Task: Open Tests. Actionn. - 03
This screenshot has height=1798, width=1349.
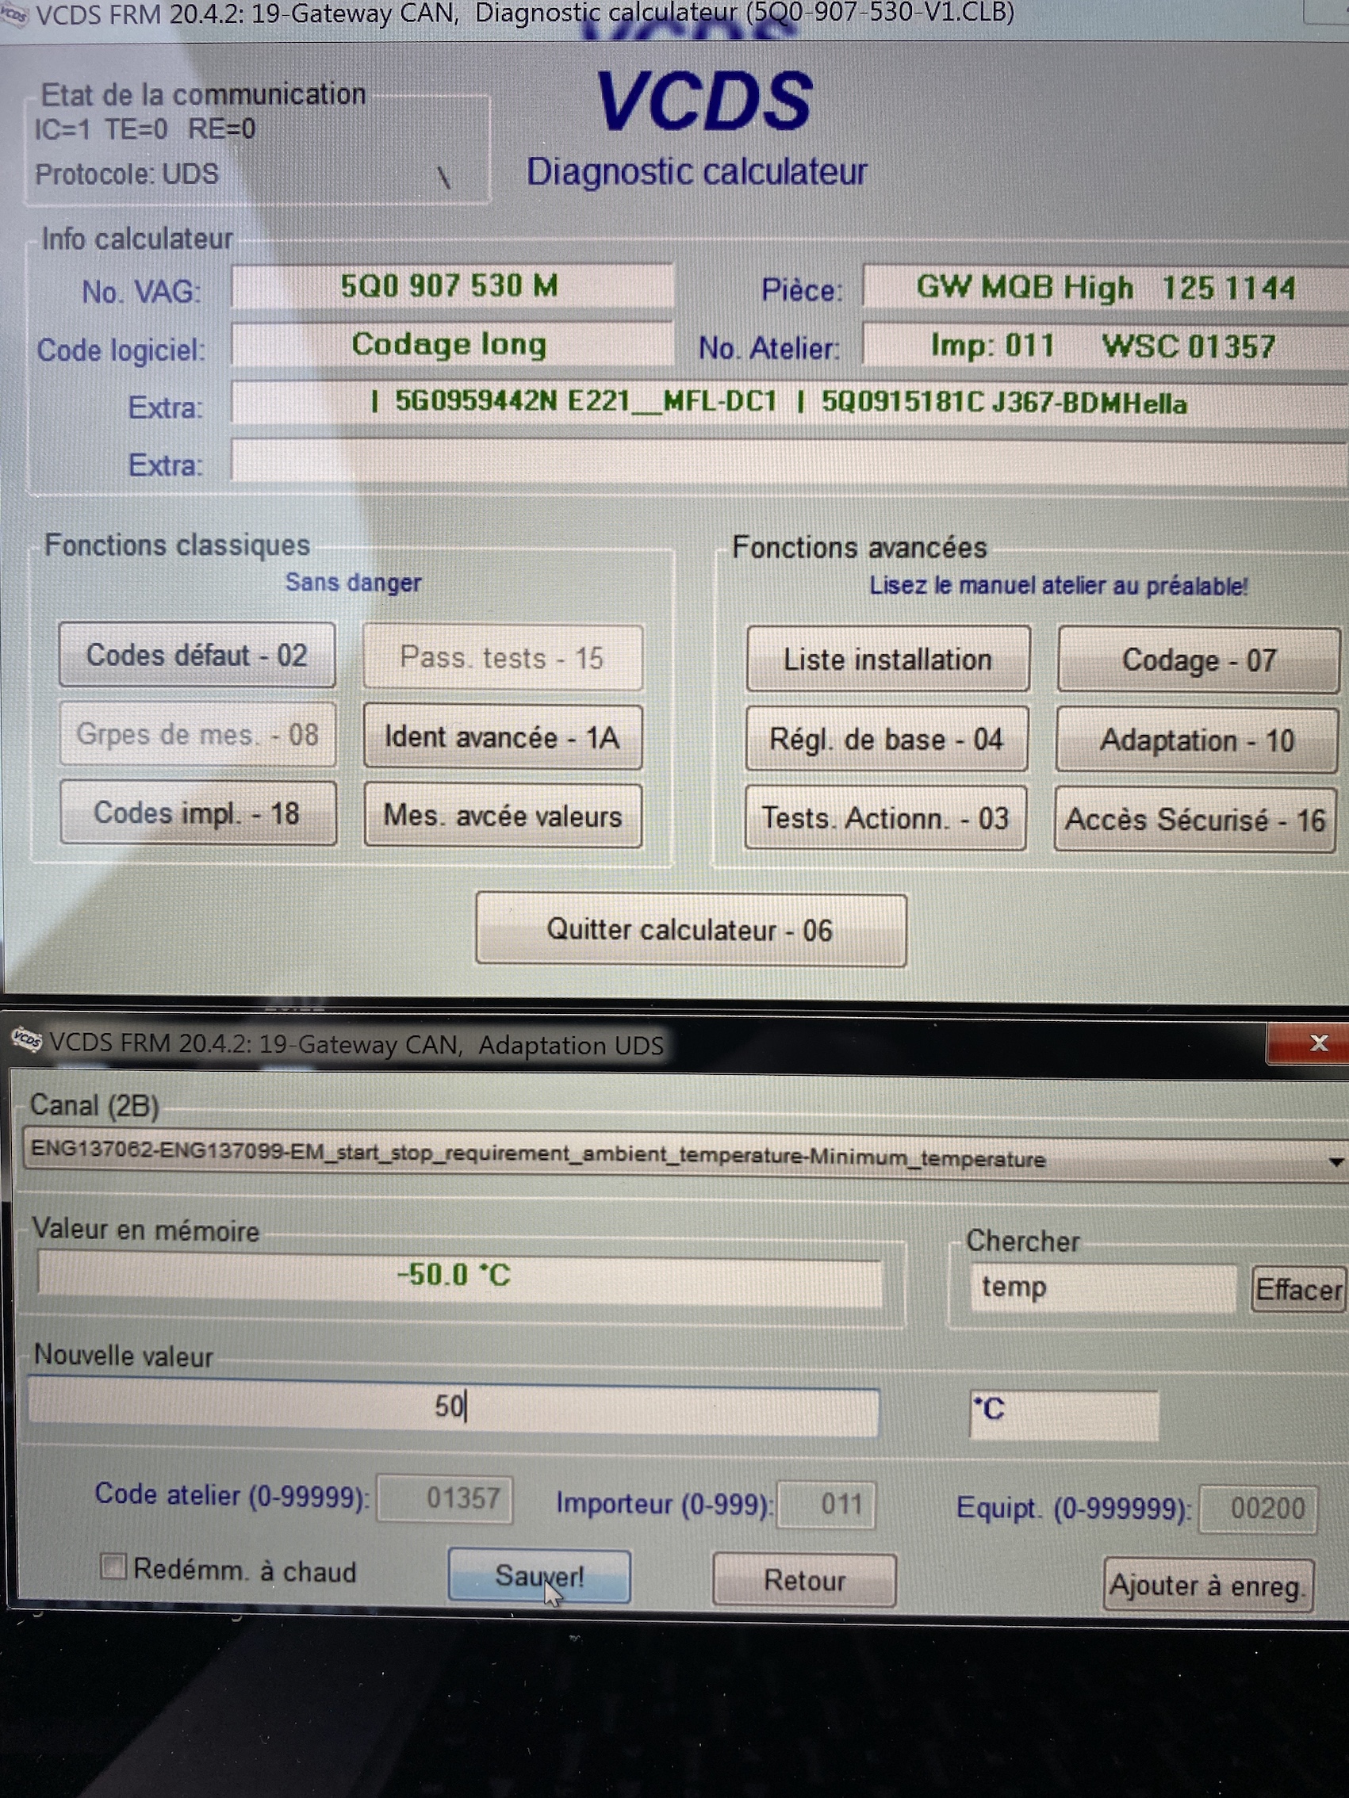Action: pos(886,817)
